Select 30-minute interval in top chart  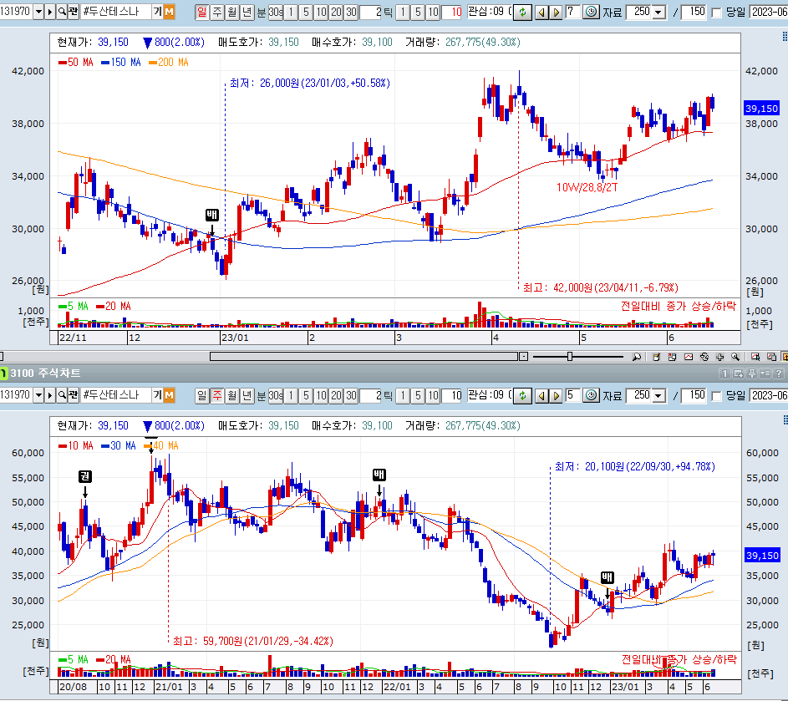[x=351, y=12]
